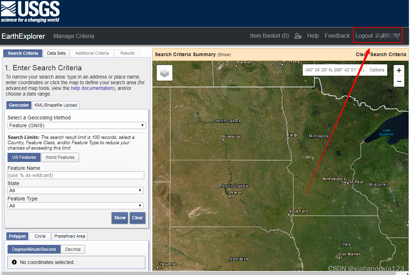The width and height of the screenshot is (410, 275).
Task: Click the Minnesota state label on the map
Action: pos(318,136)
